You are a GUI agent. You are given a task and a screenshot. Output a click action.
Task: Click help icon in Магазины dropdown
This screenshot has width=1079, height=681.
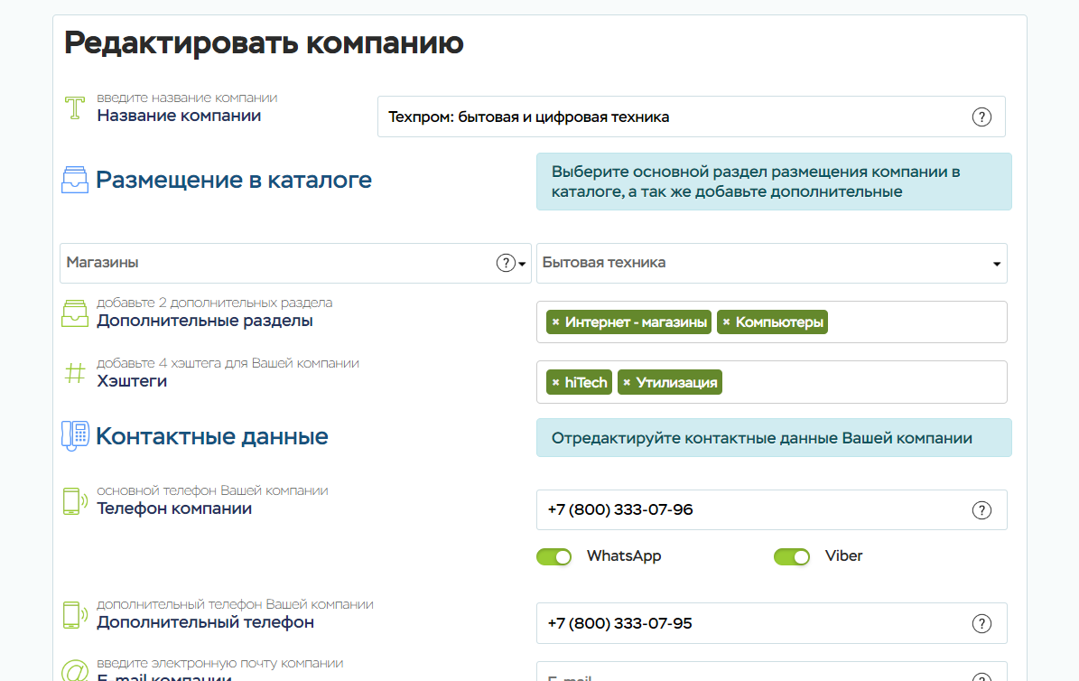point(506,264)
